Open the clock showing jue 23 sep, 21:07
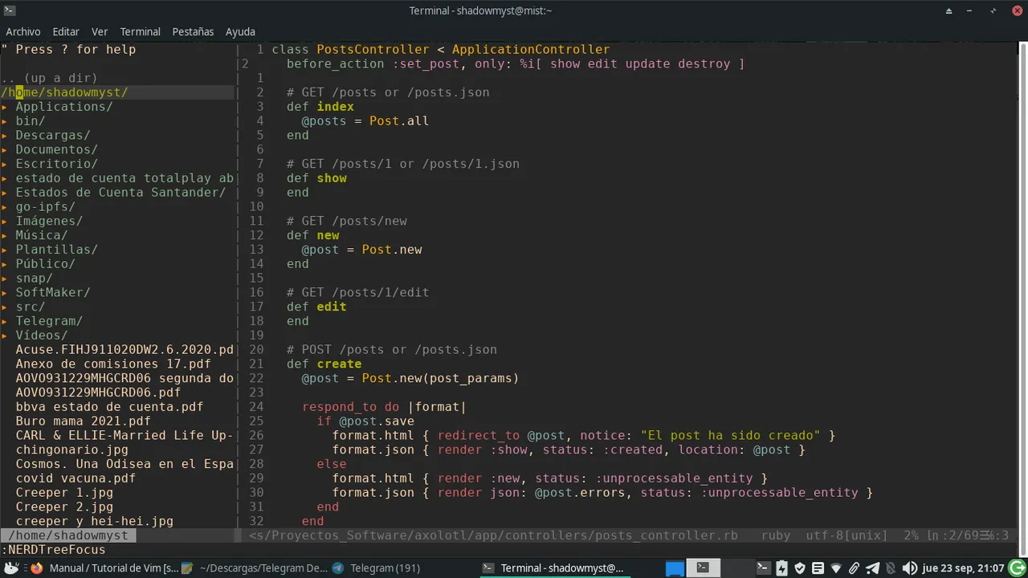The image size is (1028, 578). point(962,568)
